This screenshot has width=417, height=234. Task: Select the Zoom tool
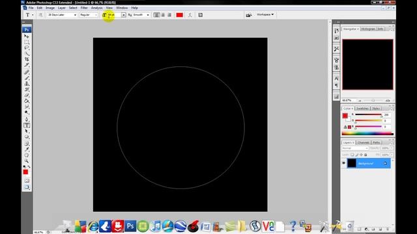pos(27,161)
